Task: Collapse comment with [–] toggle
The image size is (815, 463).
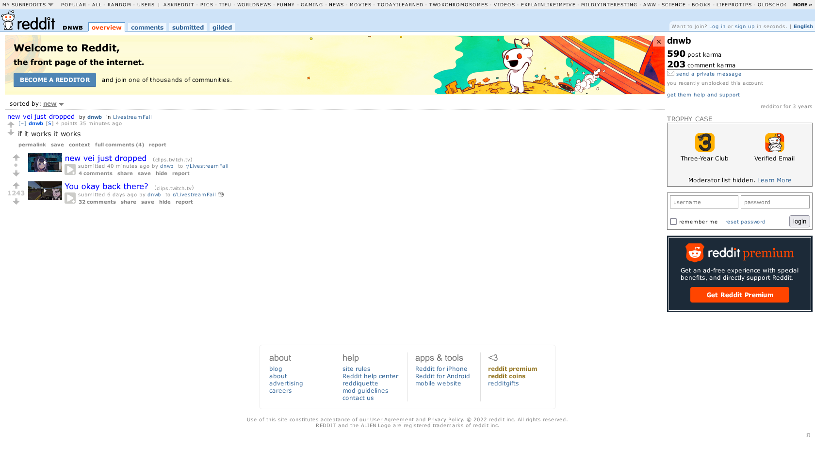Action: (22, 124)
